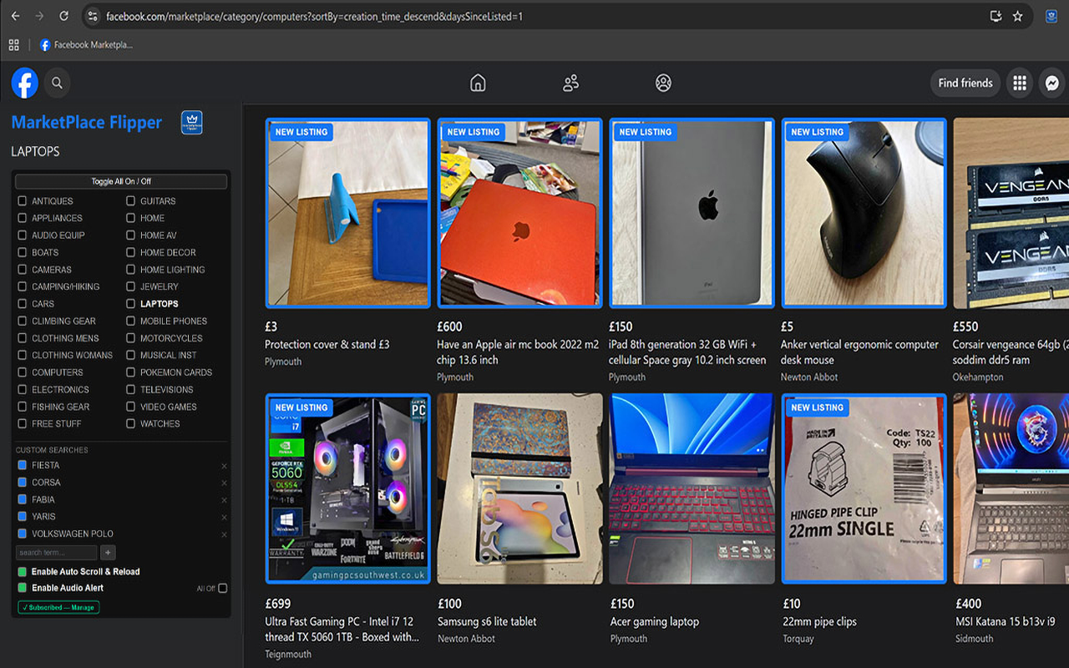Screen dimensions: 1069x668
Task: Open Facebook search magnifier icon
Action: [57, 83]
